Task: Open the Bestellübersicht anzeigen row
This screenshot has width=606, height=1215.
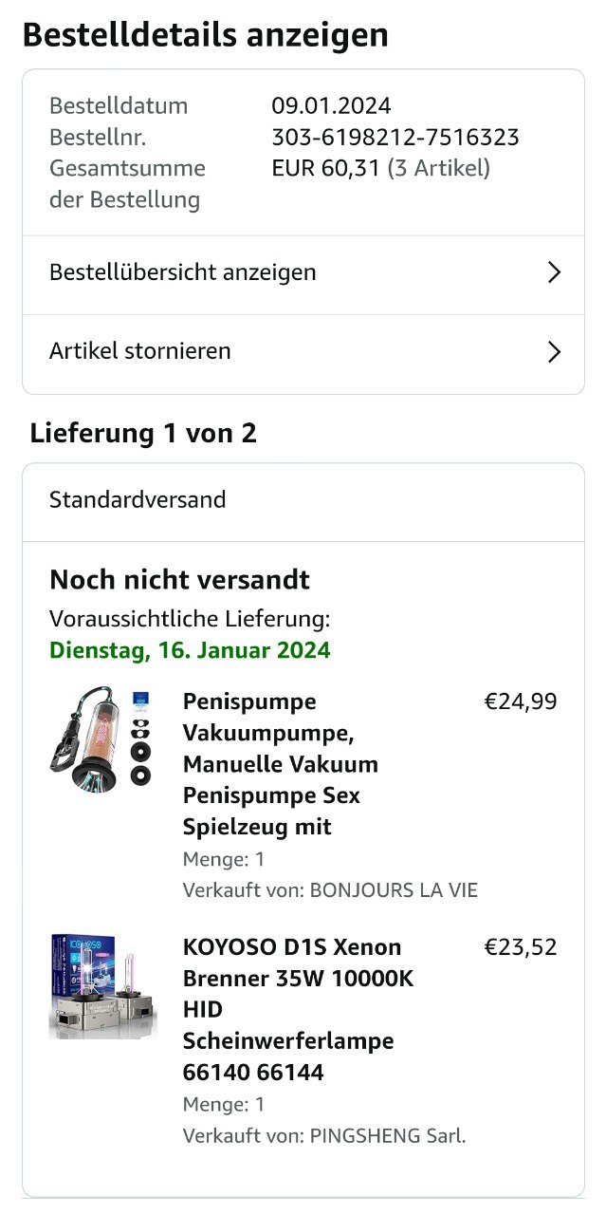Action: [182, 273]
